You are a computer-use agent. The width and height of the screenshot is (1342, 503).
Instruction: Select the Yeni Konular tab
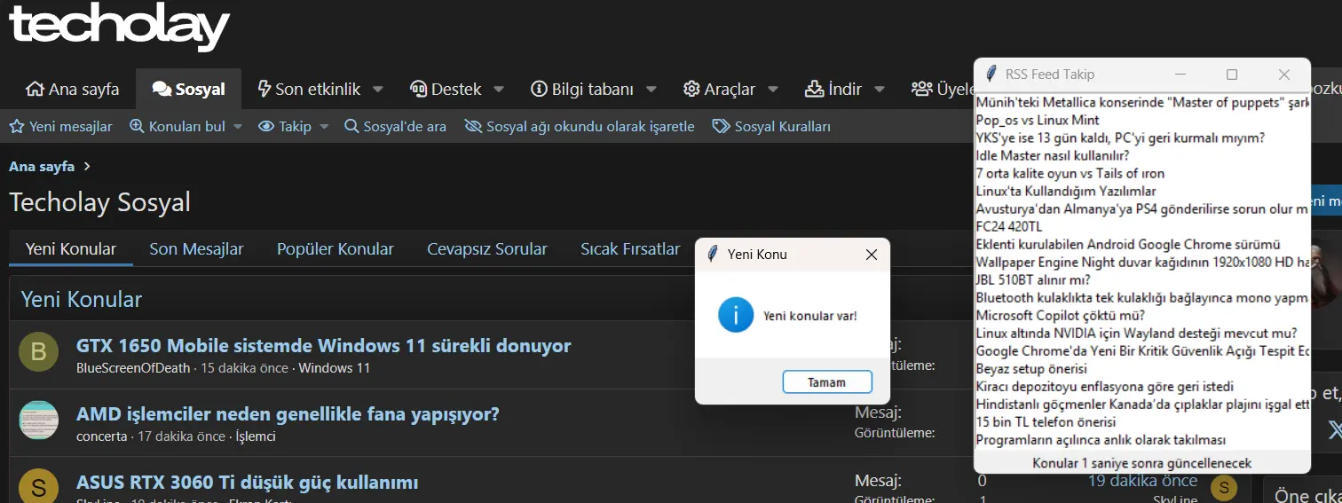71,248
